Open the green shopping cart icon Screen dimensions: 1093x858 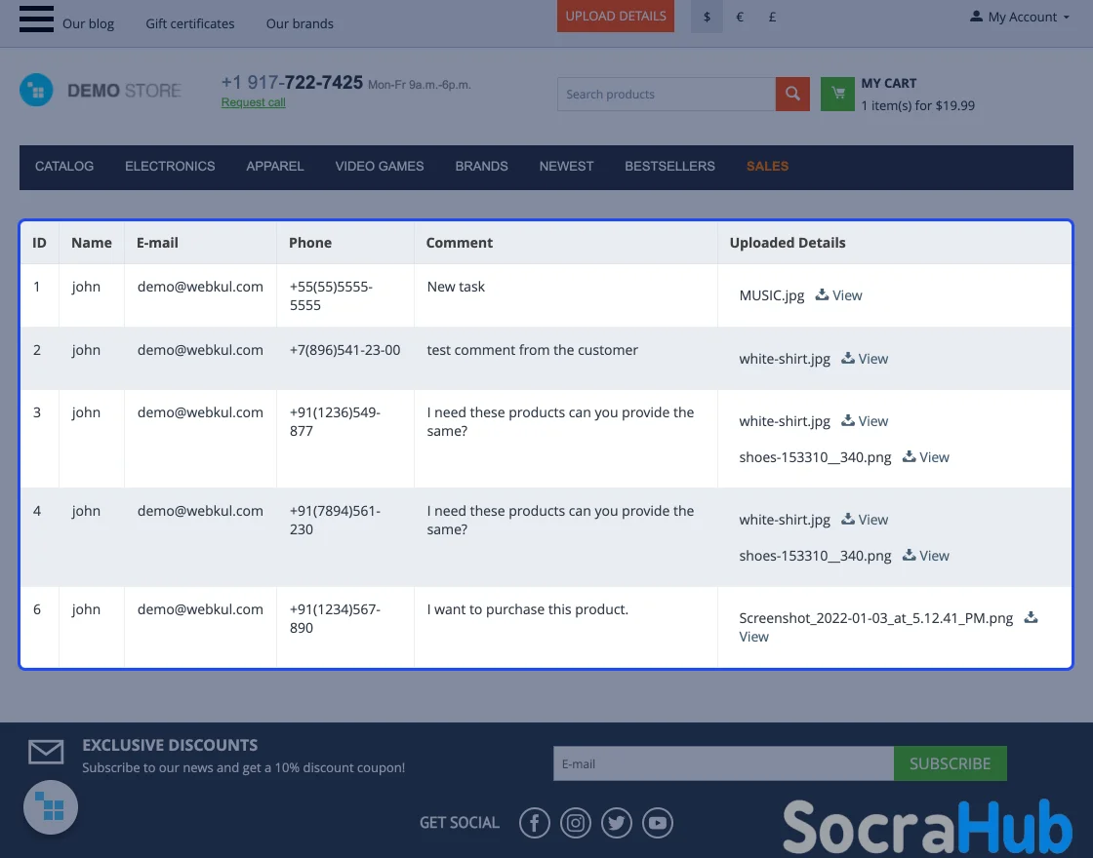[837, 95]
